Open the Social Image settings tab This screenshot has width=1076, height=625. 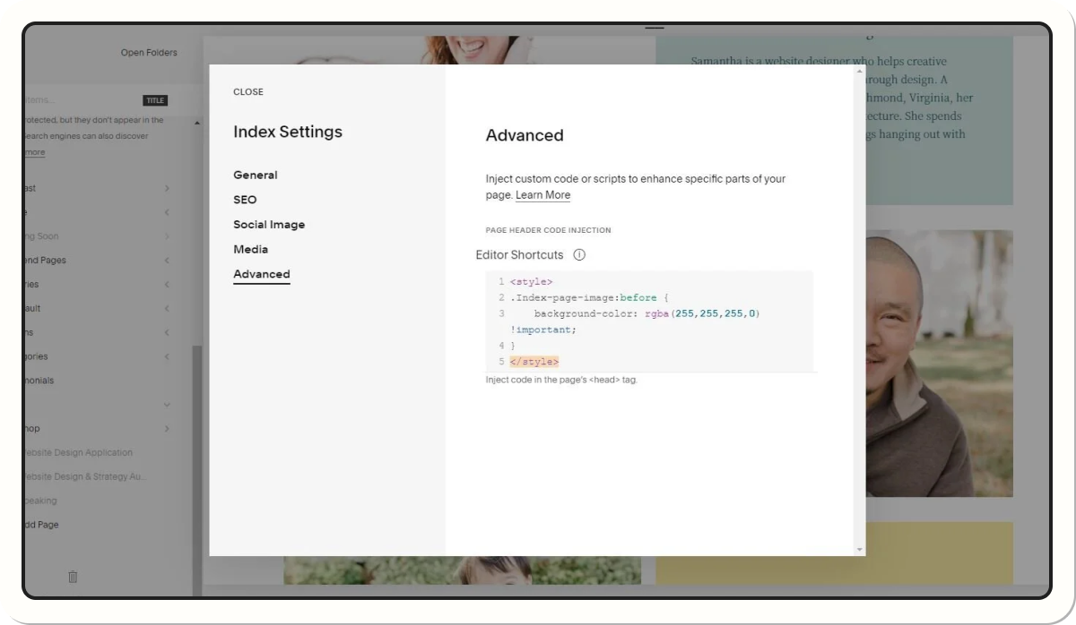[x=269, y=224]
